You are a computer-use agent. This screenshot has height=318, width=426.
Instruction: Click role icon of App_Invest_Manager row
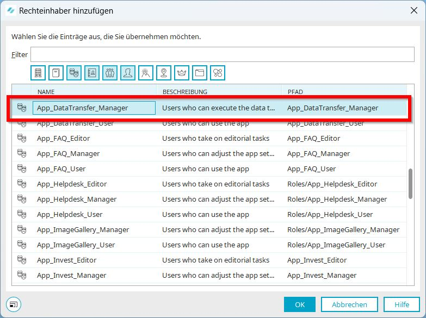point(22,275)
